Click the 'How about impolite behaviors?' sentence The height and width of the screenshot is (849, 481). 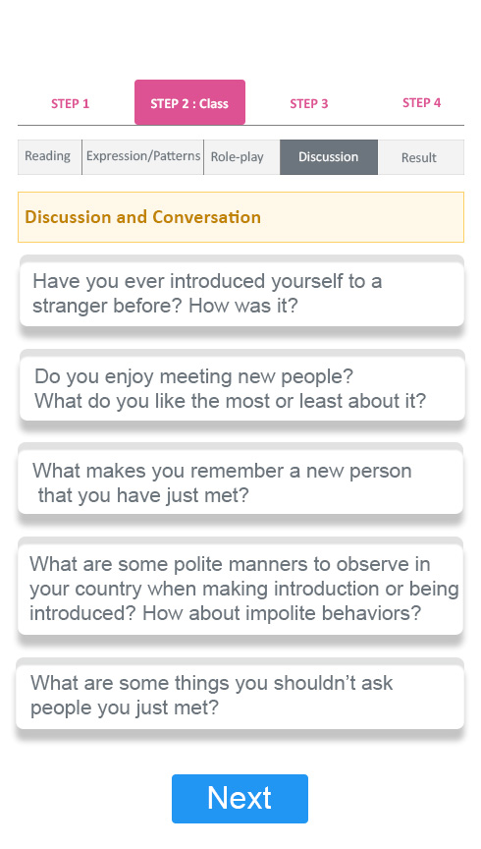click(282, 613)
